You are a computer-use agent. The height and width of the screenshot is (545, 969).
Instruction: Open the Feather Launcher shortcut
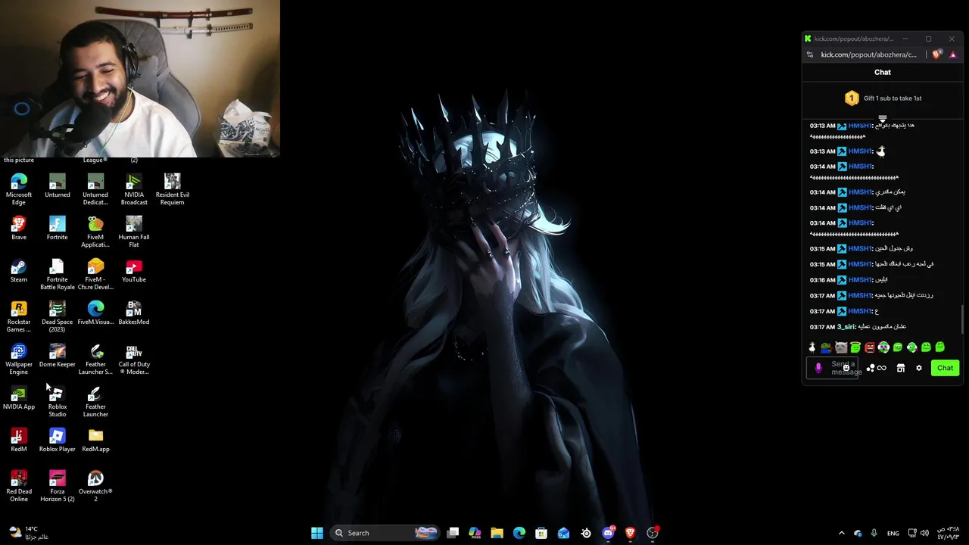[95, 401]
